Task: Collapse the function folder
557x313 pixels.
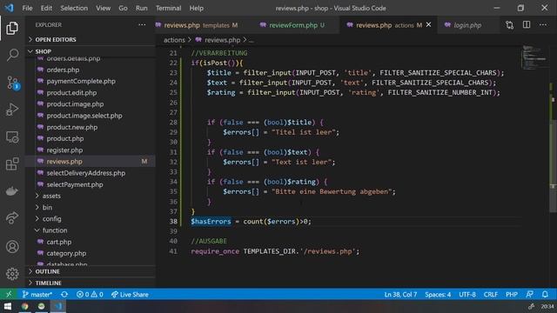Action: coord(55,230)
